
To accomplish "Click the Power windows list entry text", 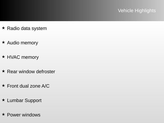I will 24,115.
